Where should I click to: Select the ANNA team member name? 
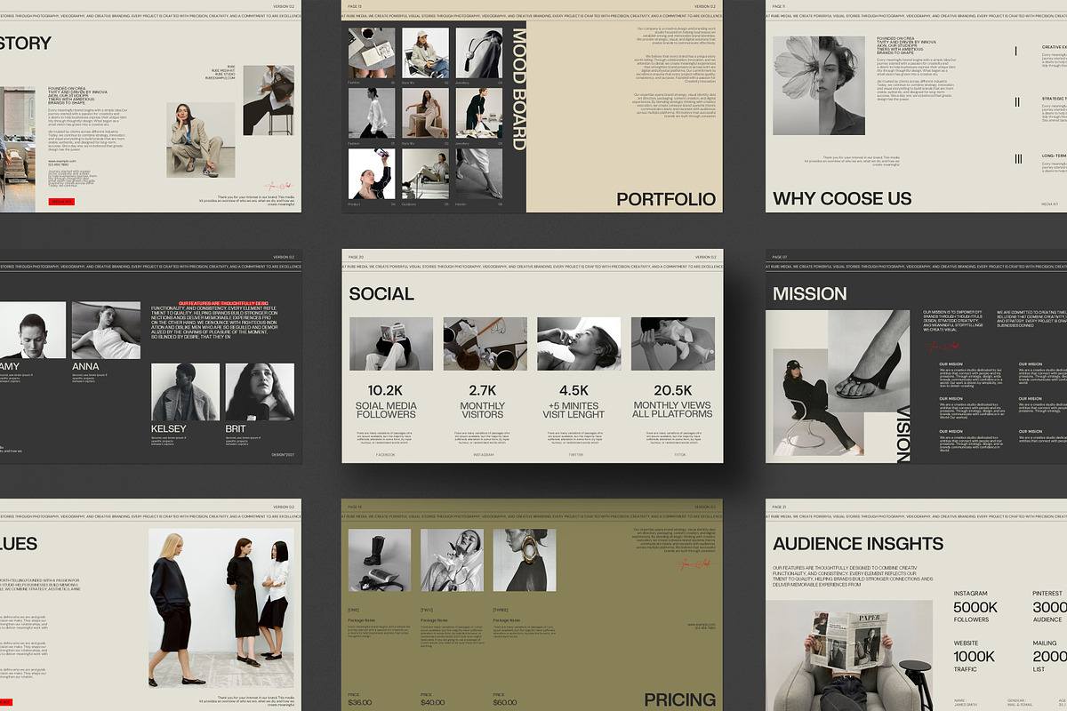(86, 366)
